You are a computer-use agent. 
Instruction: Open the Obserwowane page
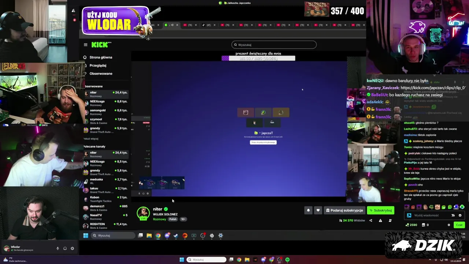[x=97, y=73]
